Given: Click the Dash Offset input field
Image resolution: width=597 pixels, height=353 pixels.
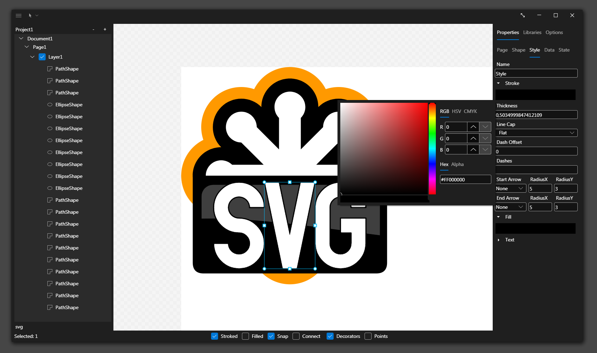Looking at the screenshot, I should (x=536, y=151).
